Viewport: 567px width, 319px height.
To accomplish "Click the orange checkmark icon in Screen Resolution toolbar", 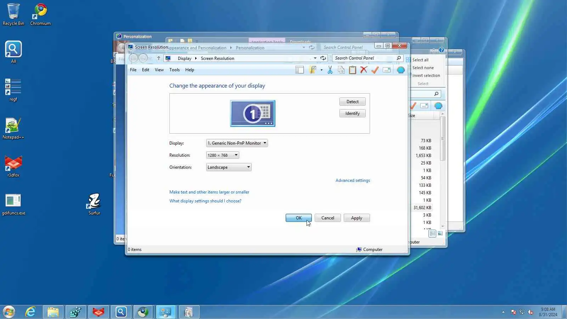I will [375, 70].
